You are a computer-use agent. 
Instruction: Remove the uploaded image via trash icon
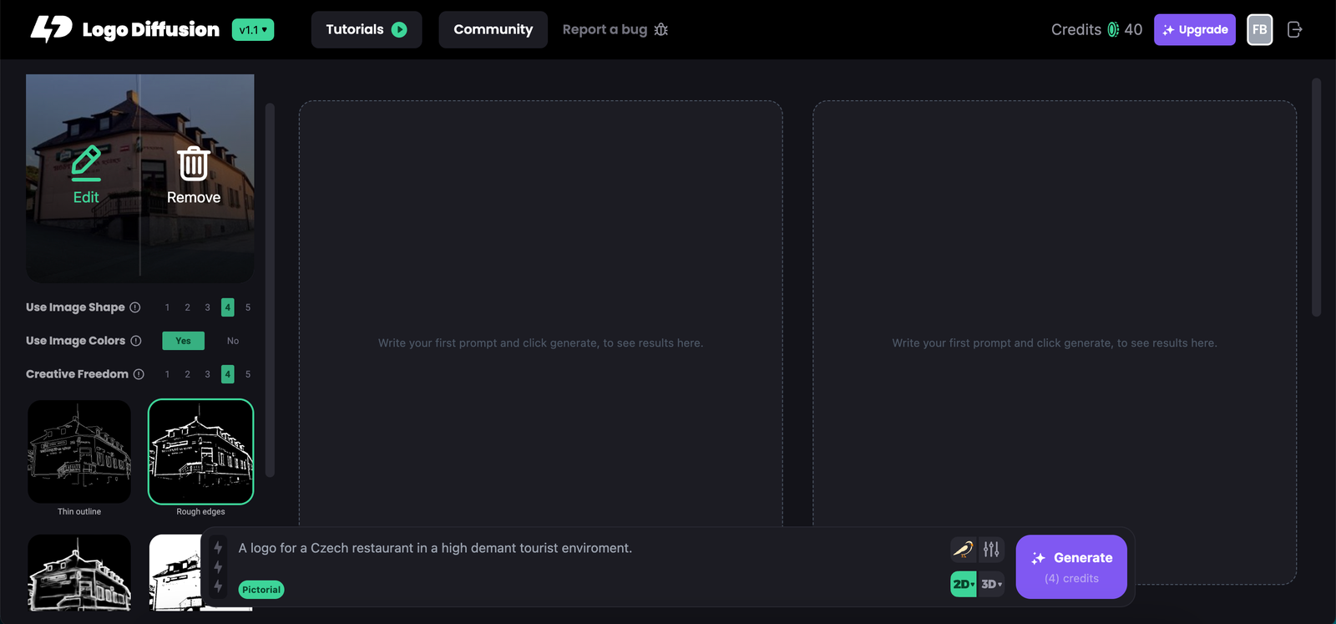[x=194, y=164]
